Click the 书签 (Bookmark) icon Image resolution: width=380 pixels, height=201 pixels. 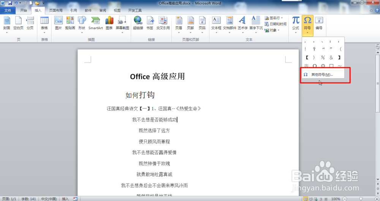click(x=150, y=24)
